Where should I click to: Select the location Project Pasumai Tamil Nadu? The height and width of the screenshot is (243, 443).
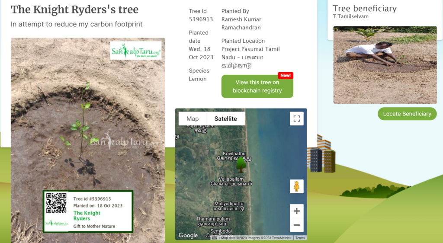(x=250, y=58)
